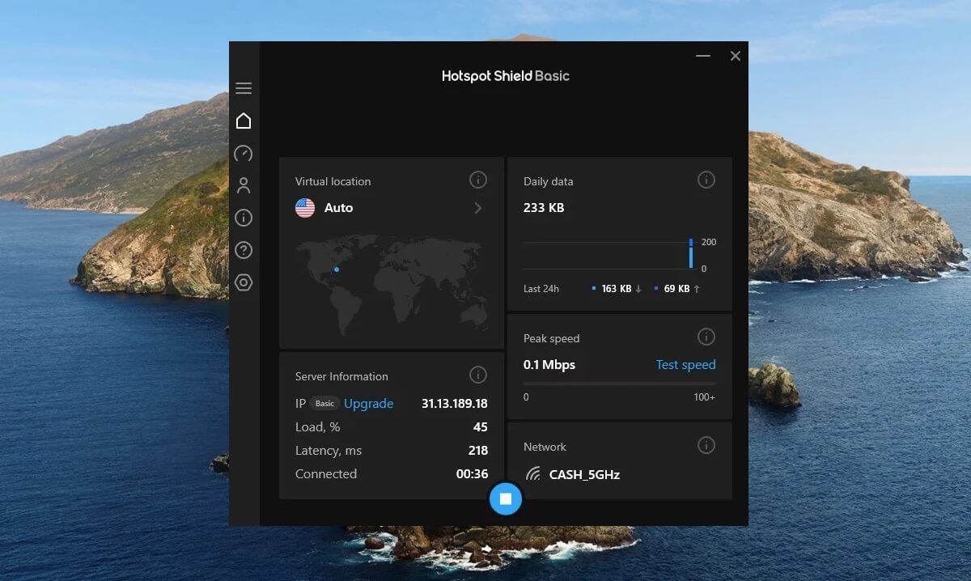Viewport: 971px width, 581px height.
Task: Click the Server Information info icon
Action: [478, 375]
